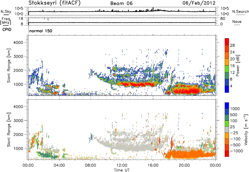Click the 'N.Search' legend label
This screenshot has width=249, height=172.
240,11
